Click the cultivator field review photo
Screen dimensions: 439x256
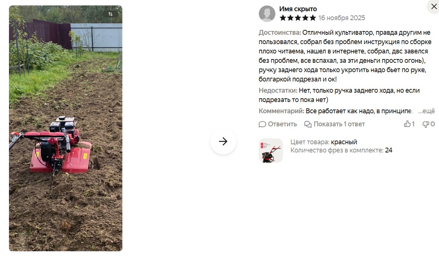[66, 128]
